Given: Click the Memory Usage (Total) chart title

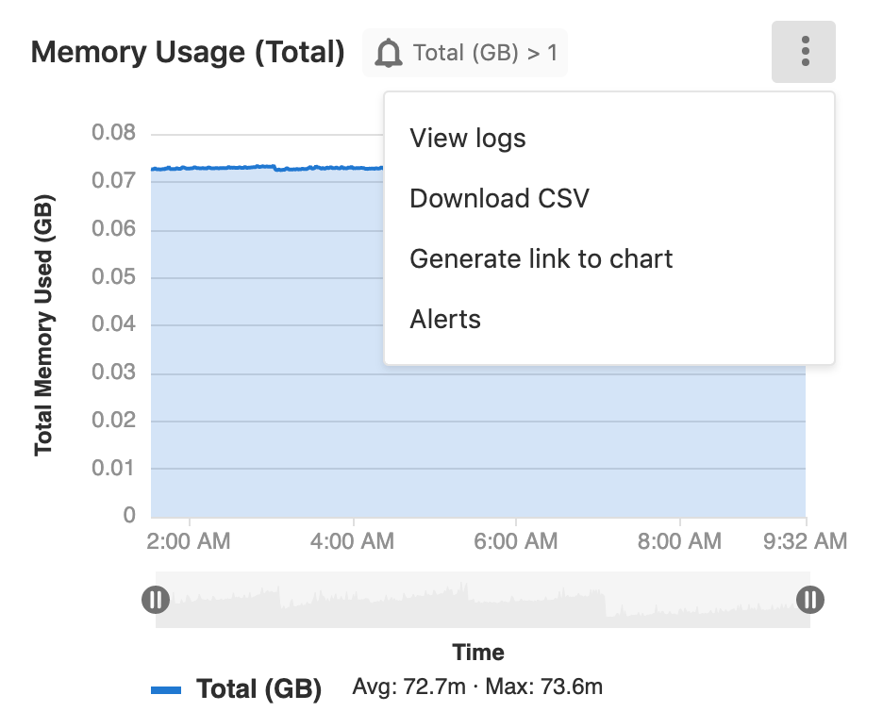Looking at the screenshot, I should (x=188, y=52).
